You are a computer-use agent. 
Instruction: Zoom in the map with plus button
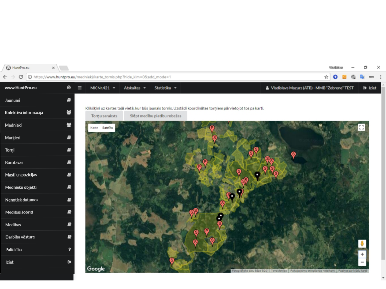click(x=362, y=254)
